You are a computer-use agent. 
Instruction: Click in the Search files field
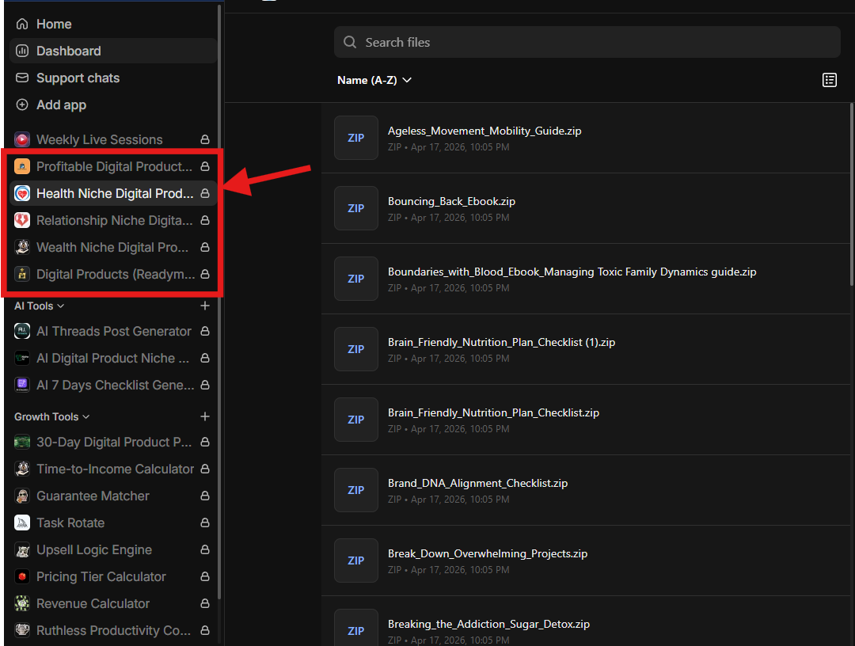(x=587, y=42)
